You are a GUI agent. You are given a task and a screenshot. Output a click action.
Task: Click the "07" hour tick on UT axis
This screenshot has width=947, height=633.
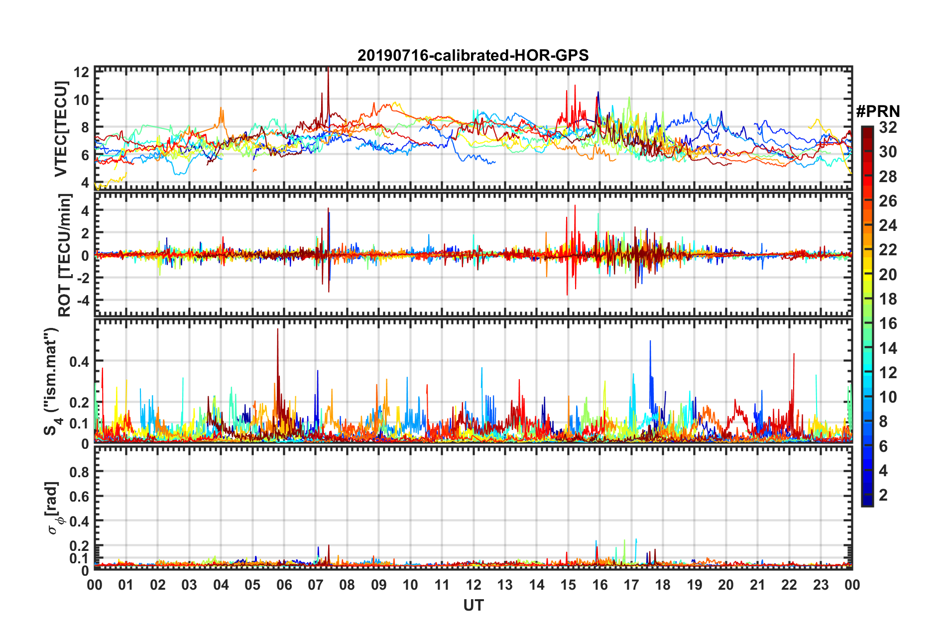point(316,585)
